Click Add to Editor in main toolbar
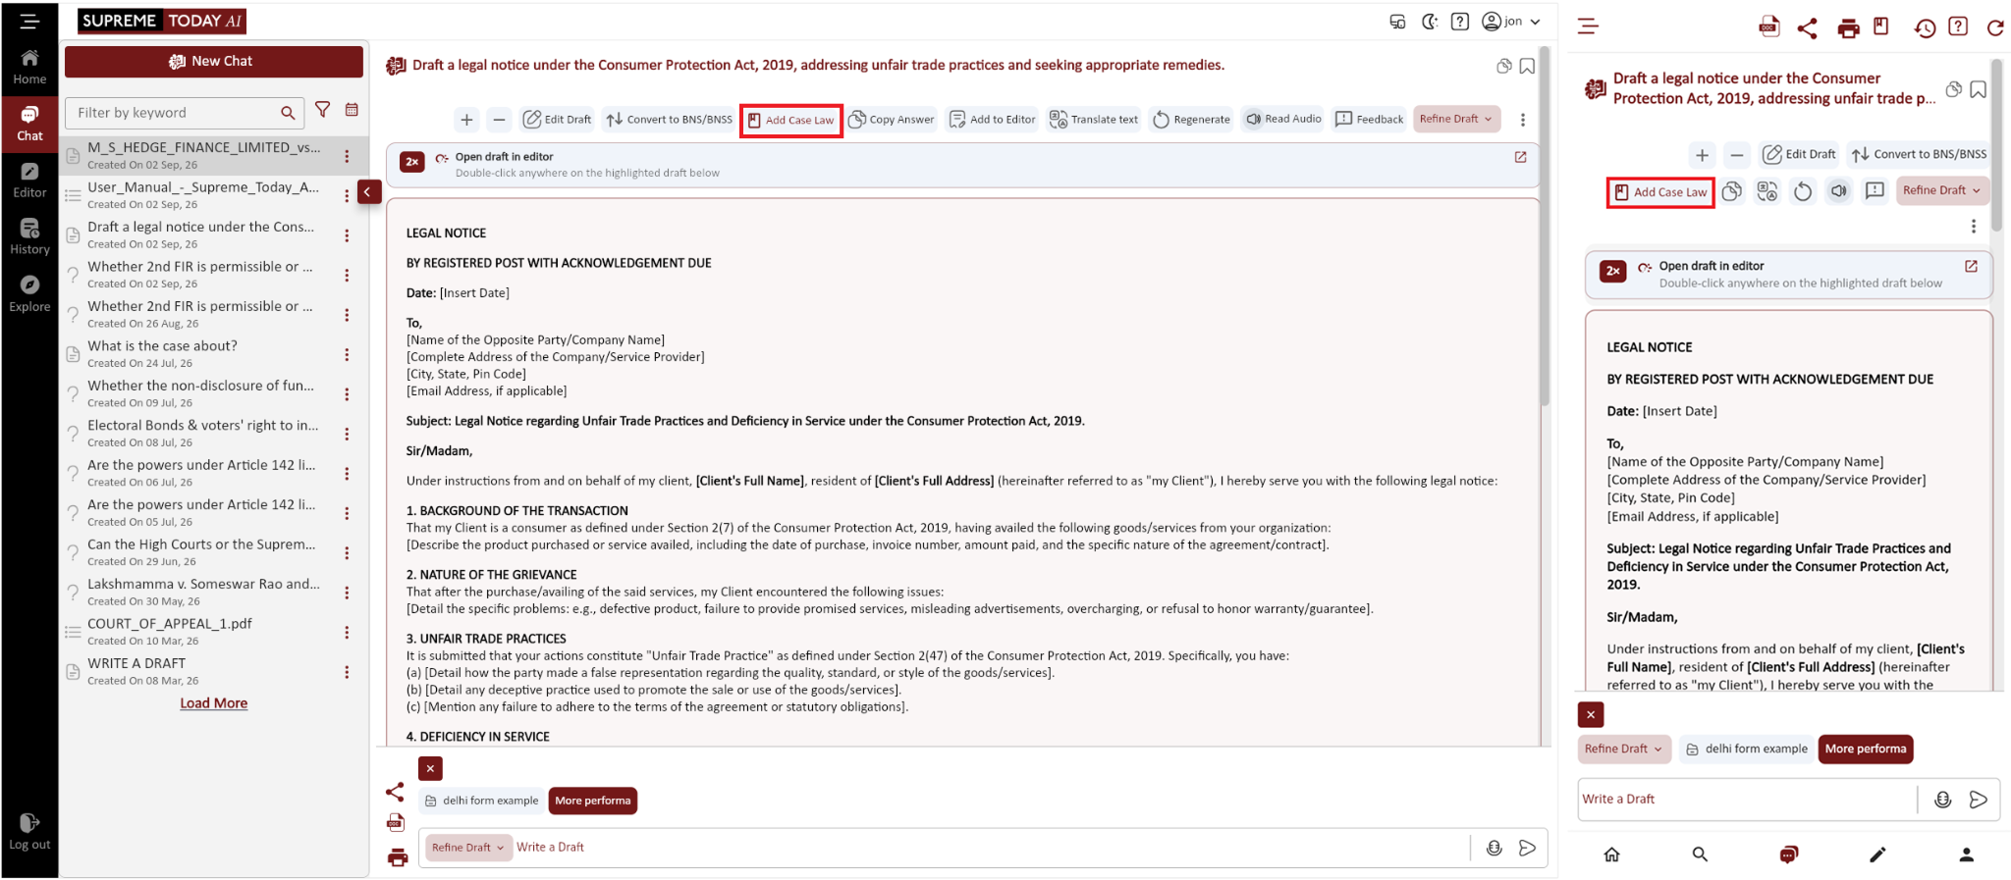Viewport: 2011px width, 880px height. 992,120
